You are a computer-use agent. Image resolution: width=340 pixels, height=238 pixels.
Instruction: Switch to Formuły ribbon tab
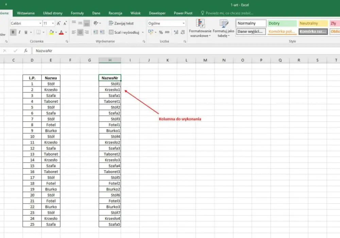[77, 13]
